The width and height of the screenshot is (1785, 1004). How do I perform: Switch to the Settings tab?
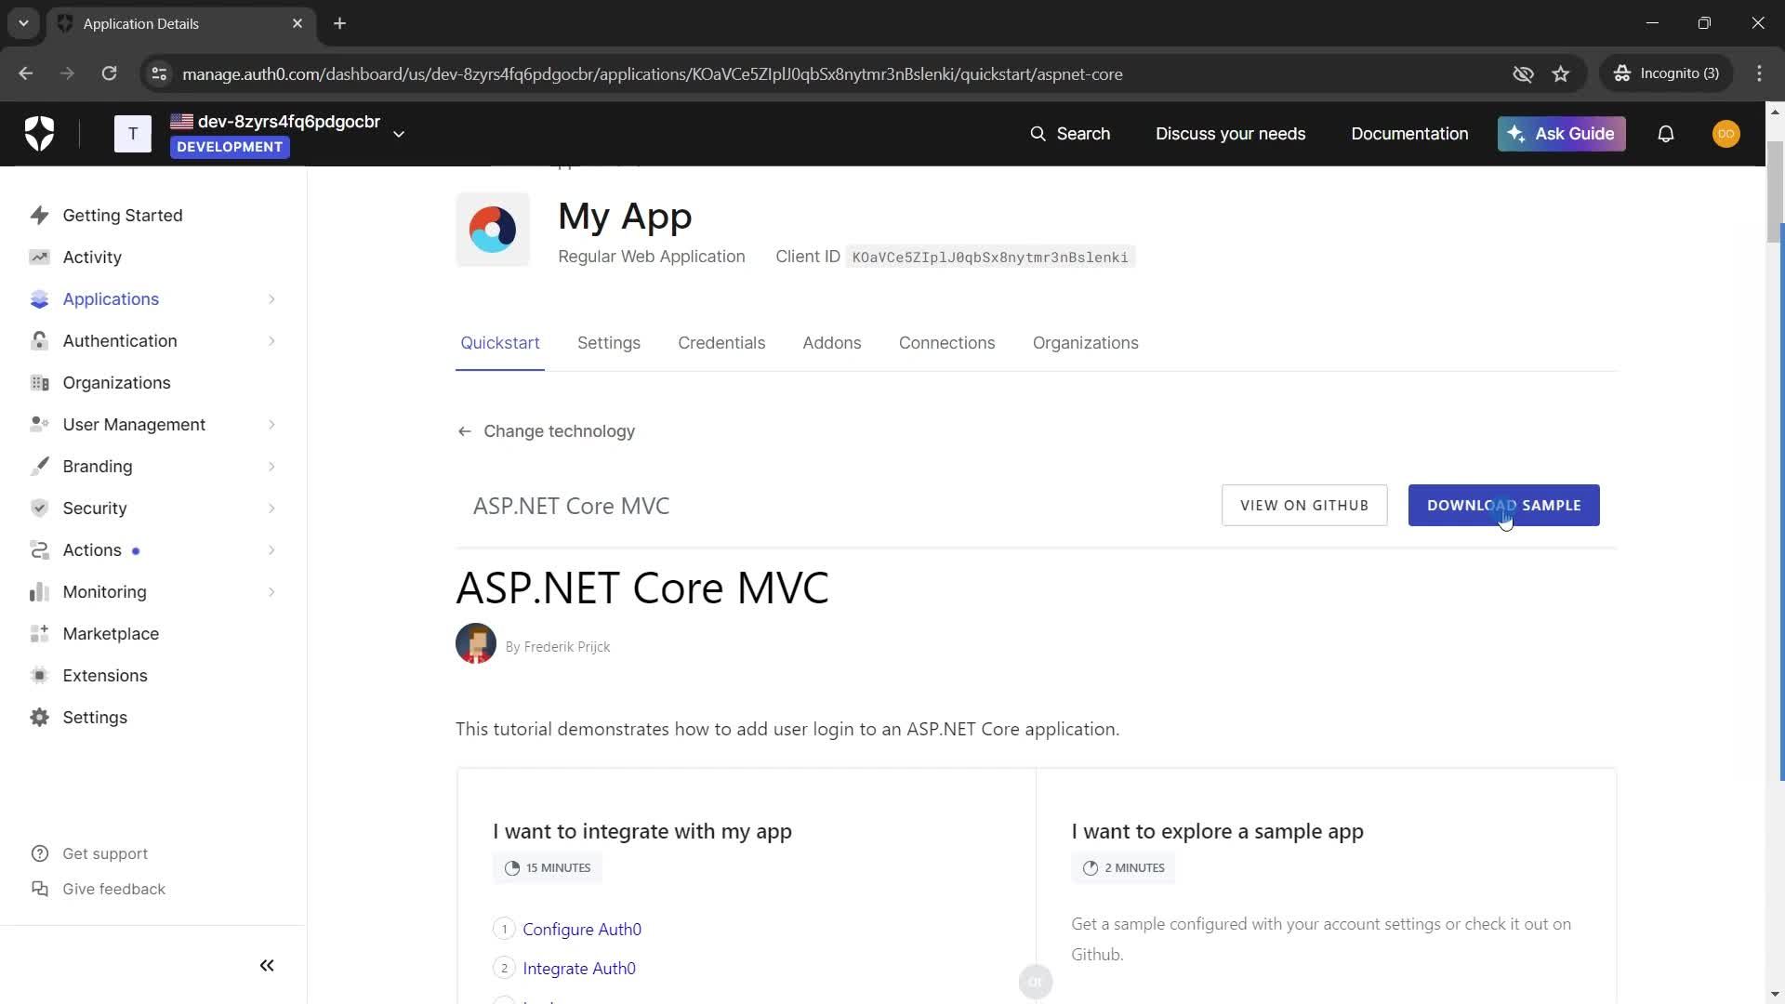609,343
